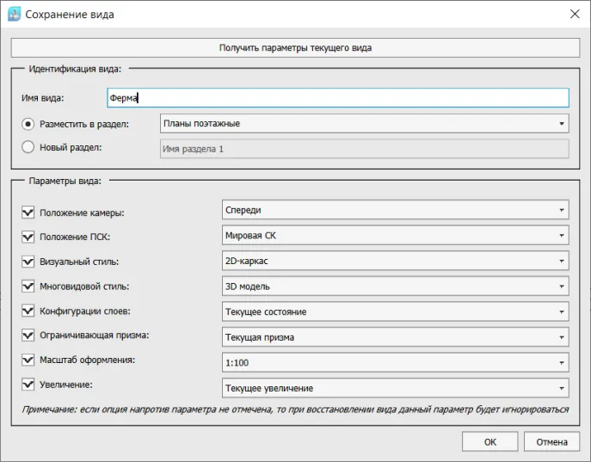This screenshot has width=591, height=462.
Task: Expand the 2D-каркас visual style dropdown
Action: pos(394,261)
